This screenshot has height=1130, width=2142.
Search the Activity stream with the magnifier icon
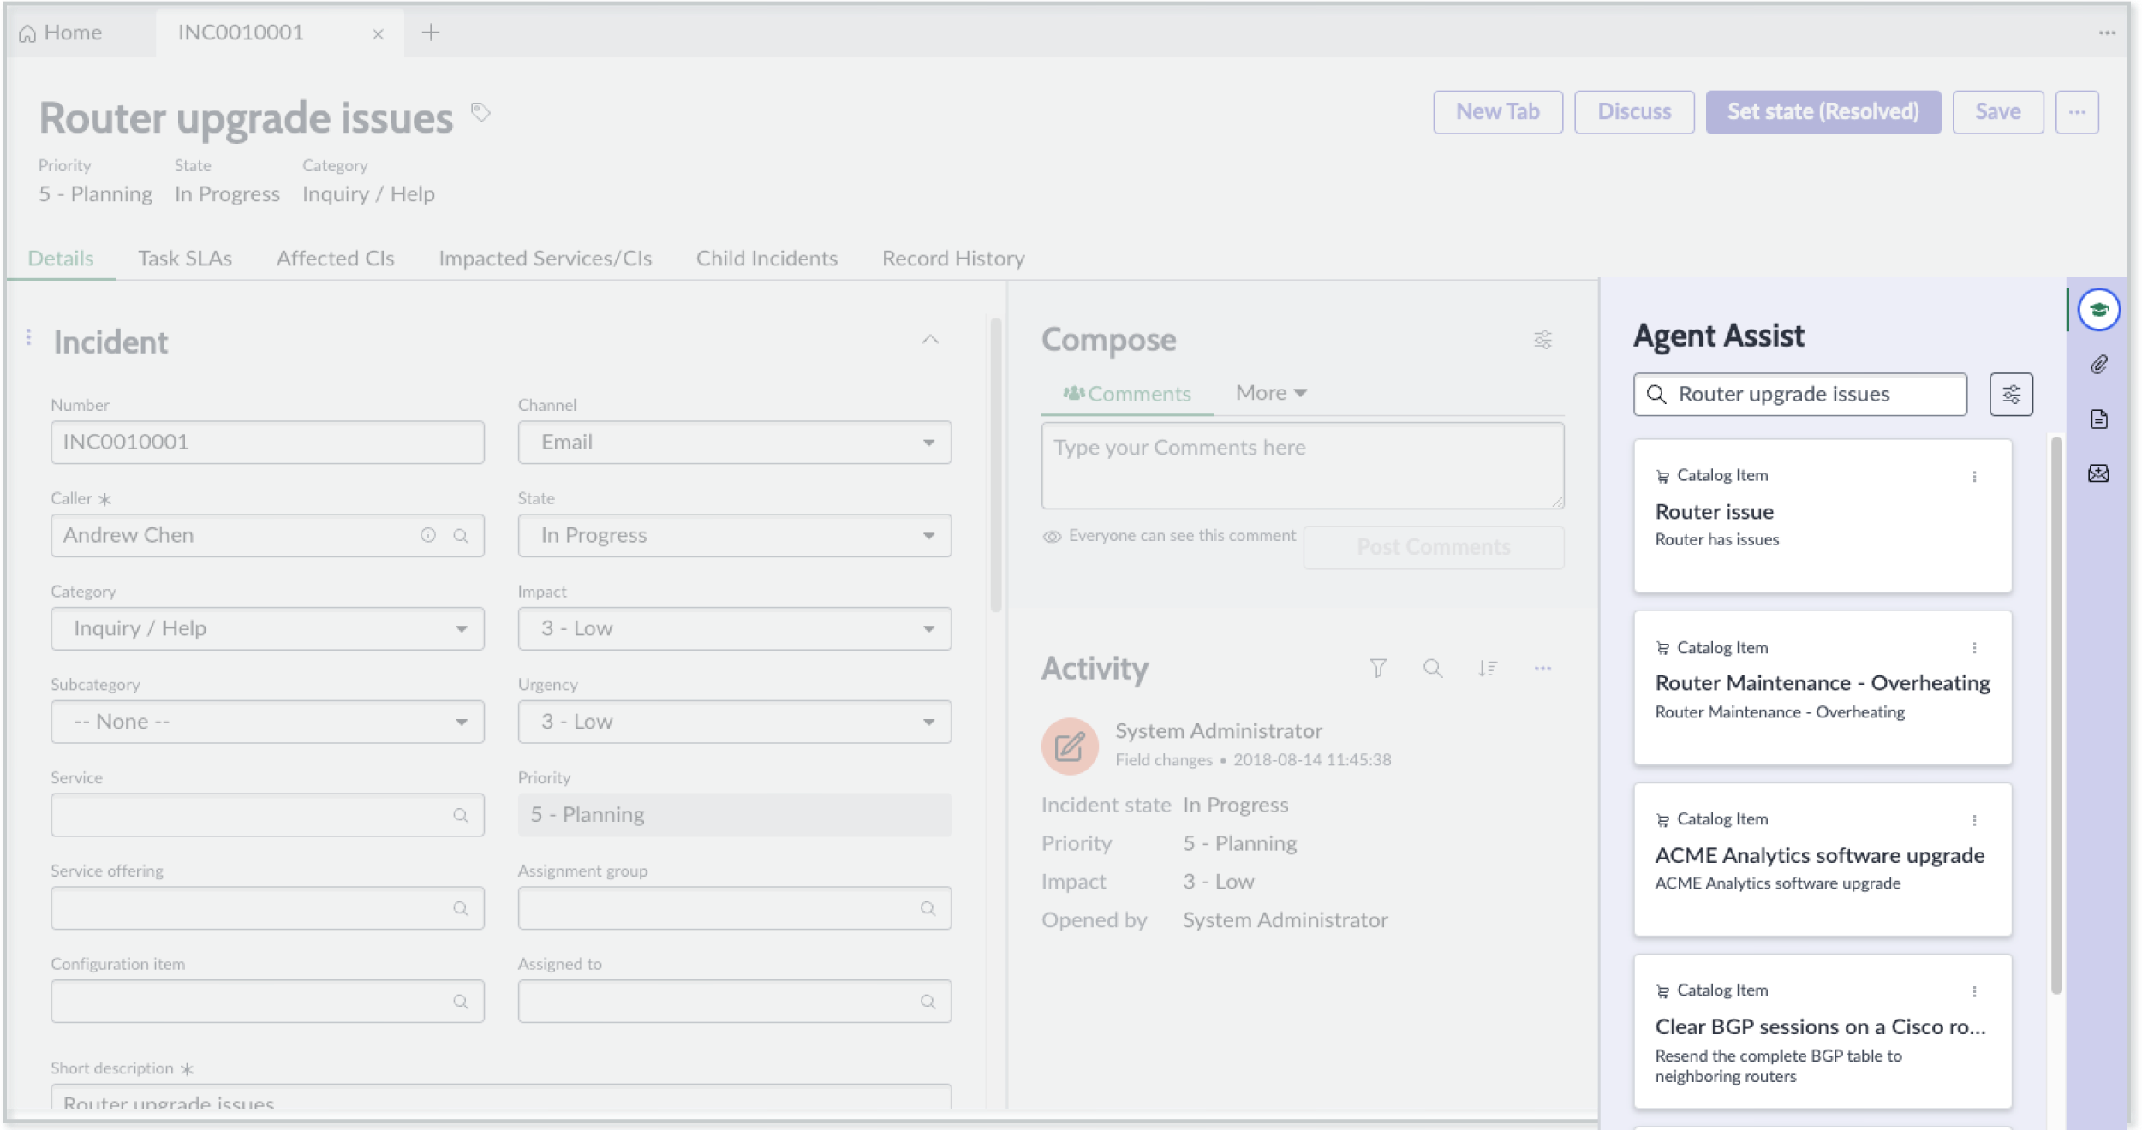point(1433,668)
